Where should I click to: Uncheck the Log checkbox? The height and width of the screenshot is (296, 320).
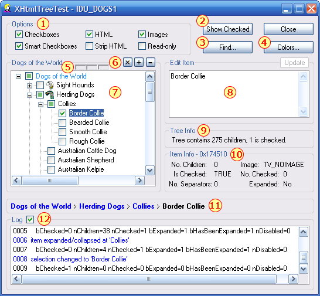[30, 219]
